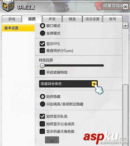The image size is (130, 146).
Task: Check the 显示的最大角色数 checkbox
Action: coord(42,131)
